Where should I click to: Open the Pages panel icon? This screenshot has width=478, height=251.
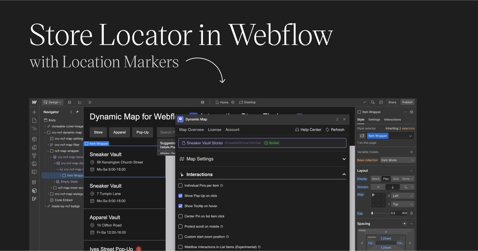point(34,120)
